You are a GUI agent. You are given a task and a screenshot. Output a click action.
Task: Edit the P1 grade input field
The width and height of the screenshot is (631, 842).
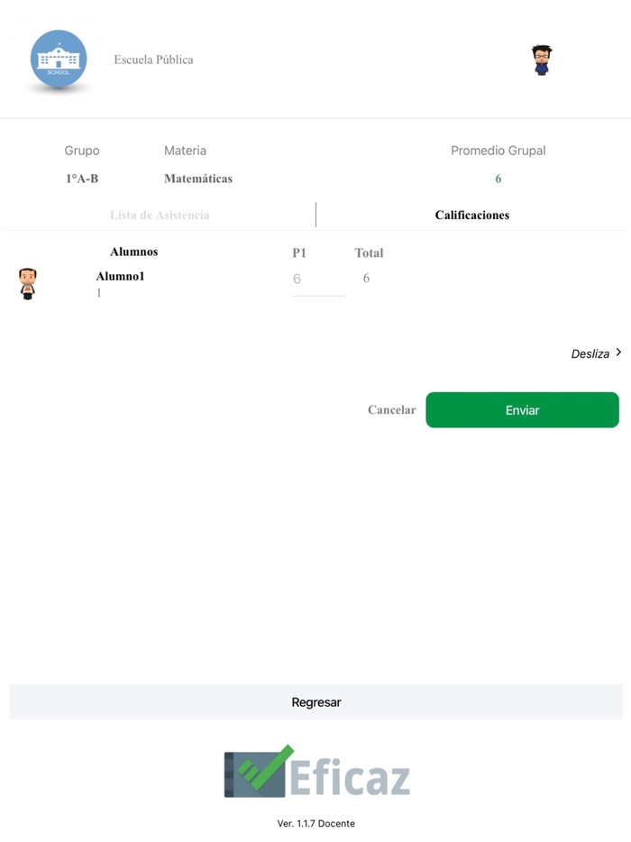(x=318, y=280)
